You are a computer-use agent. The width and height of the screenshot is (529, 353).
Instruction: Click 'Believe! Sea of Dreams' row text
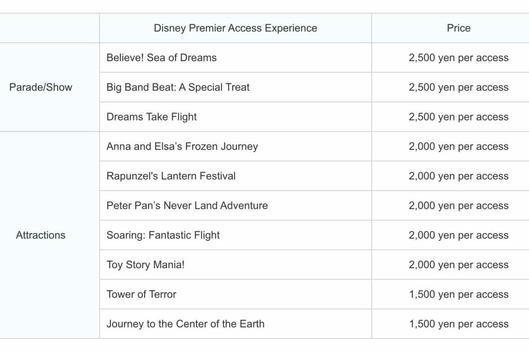coord(161,58)
